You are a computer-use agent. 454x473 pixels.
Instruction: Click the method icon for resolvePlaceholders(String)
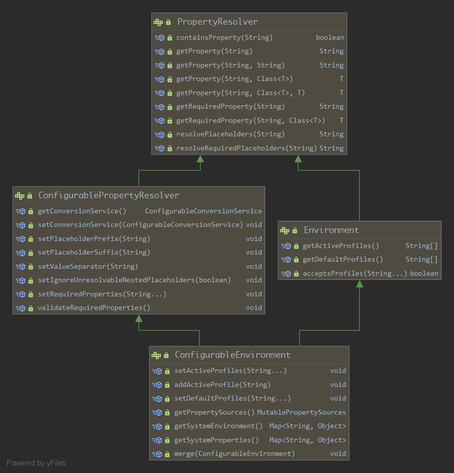tap(160, 134)
